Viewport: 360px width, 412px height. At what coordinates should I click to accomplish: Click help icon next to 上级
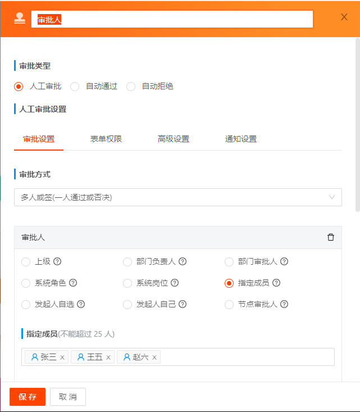tap(57, 261)
